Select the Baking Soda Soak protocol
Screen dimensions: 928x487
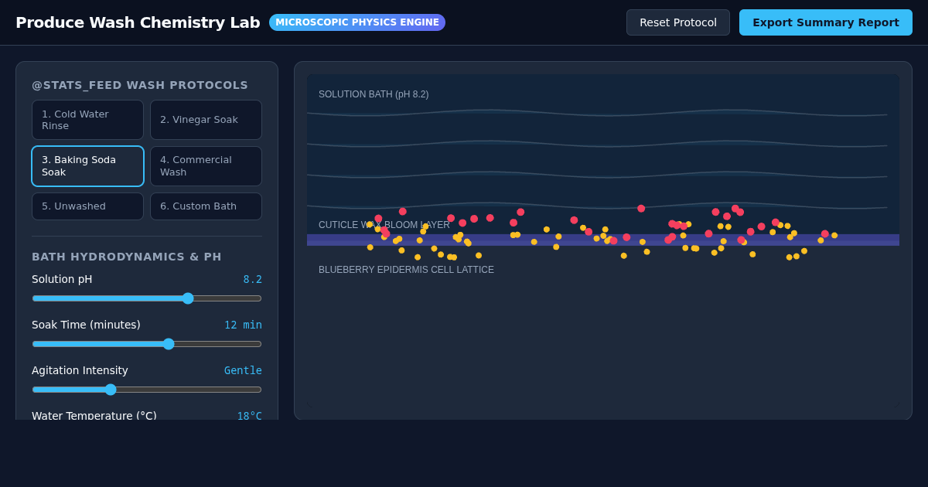coord(87,166)
